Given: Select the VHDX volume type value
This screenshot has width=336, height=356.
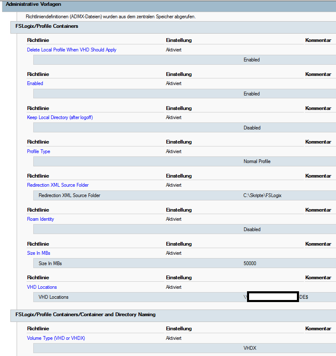Looking at the screenshot, I should click(x=250, y=348).
